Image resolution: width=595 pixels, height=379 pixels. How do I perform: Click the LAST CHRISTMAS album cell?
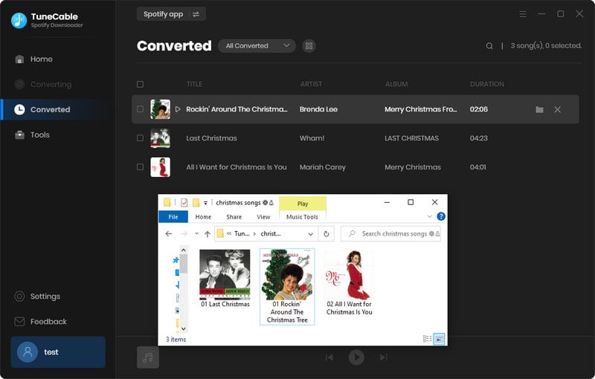coord(411,138)
